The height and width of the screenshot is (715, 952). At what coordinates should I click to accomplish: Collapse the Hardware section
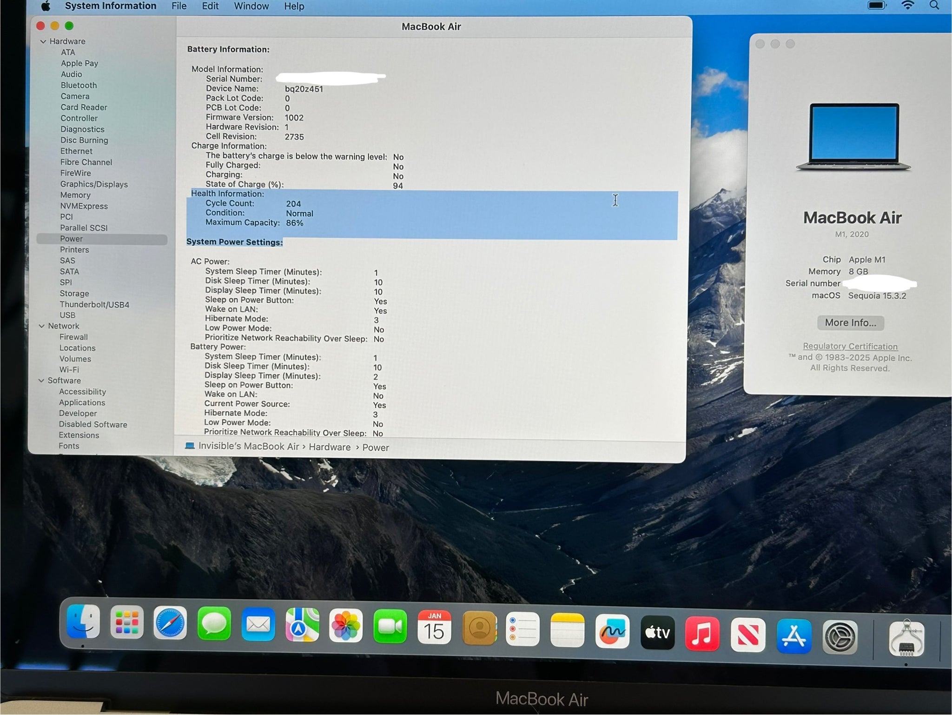pyautogui.click(x=43, y=41)
